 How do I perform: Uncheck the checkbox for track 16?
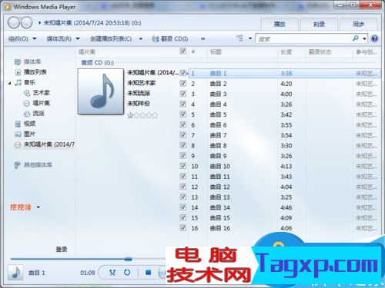tap(183, 227)
